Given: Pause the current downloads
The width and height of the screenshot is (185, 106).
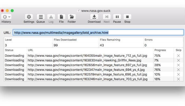Looking at the screenshot, I should tap(117, 17).
